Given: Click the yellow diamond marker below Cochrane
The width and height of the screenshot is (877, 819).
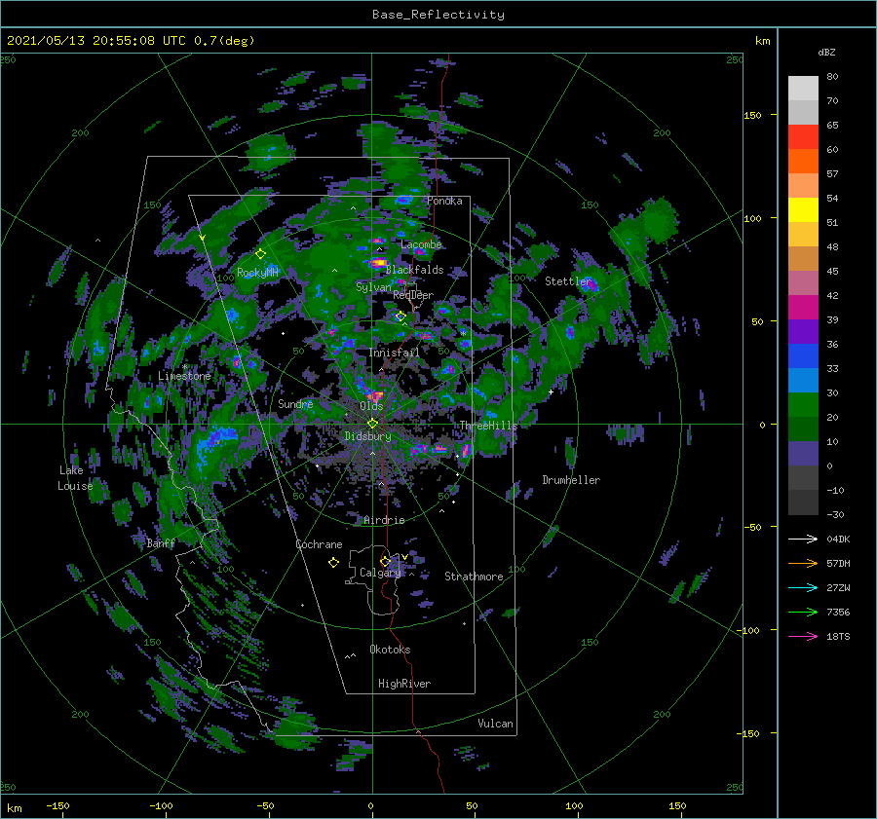Looking at the screenshot, I should point(333,563).
